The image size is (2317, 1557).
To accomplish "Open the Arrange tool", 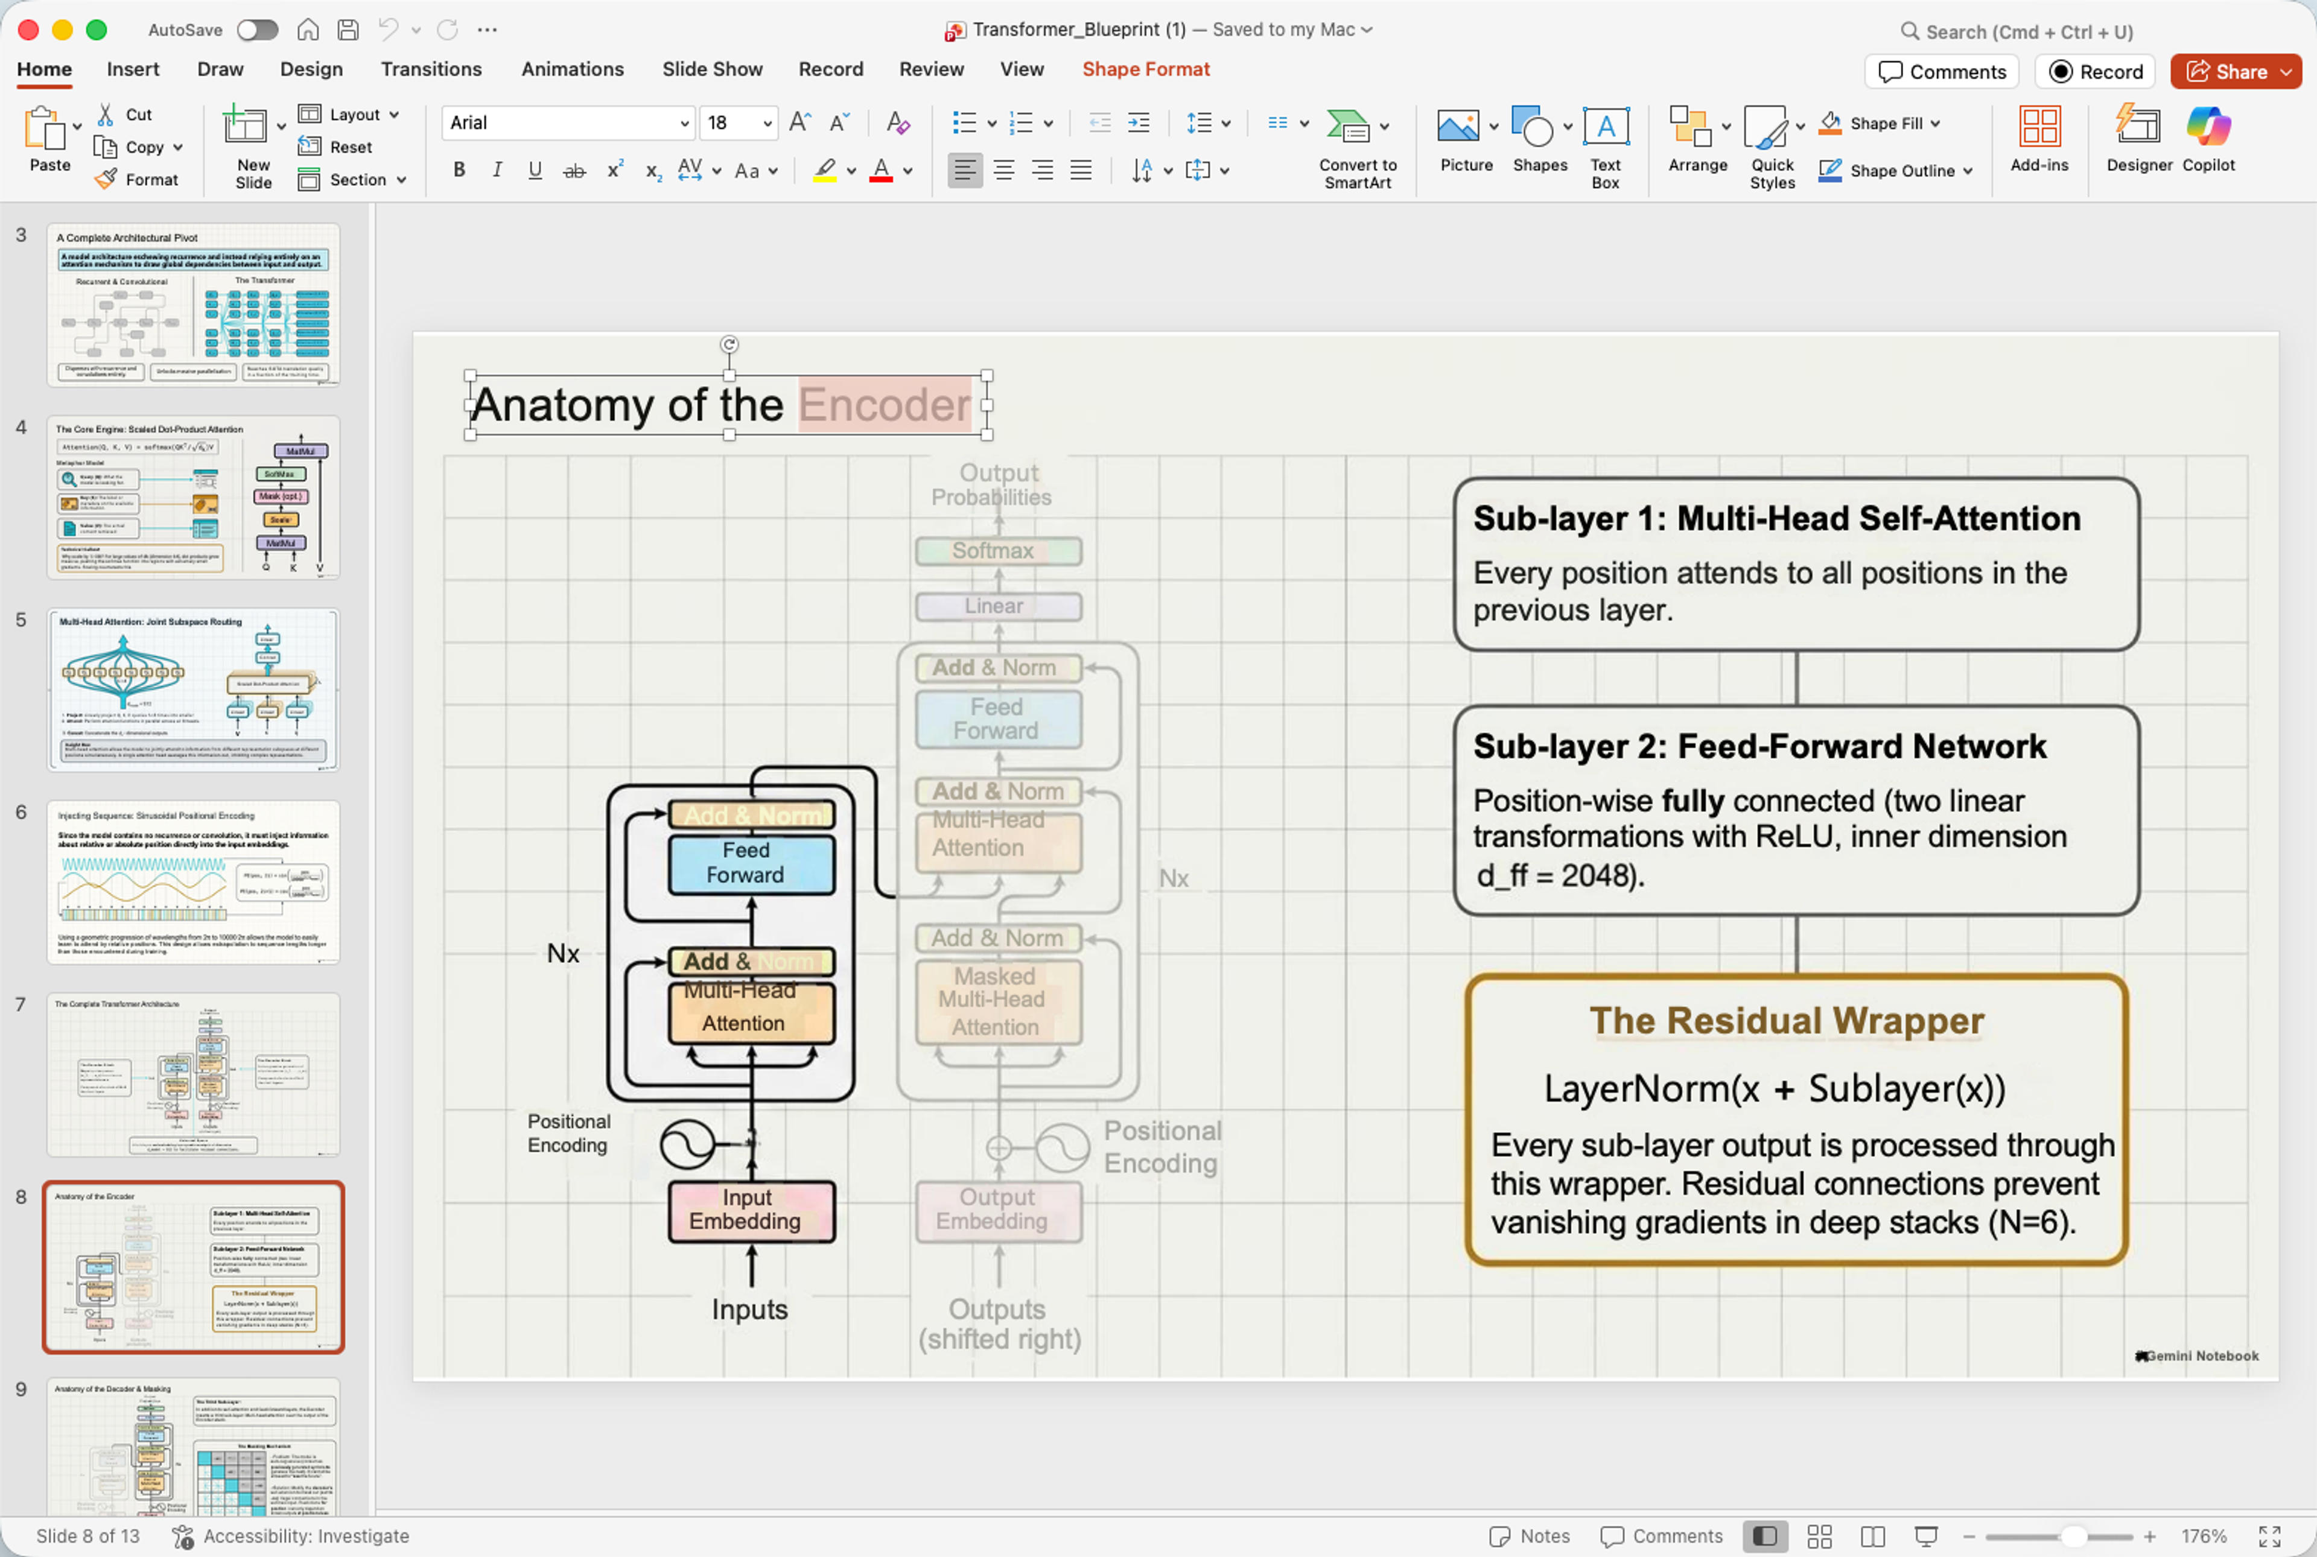I will pyautogui.click(x=1690, y=127).
